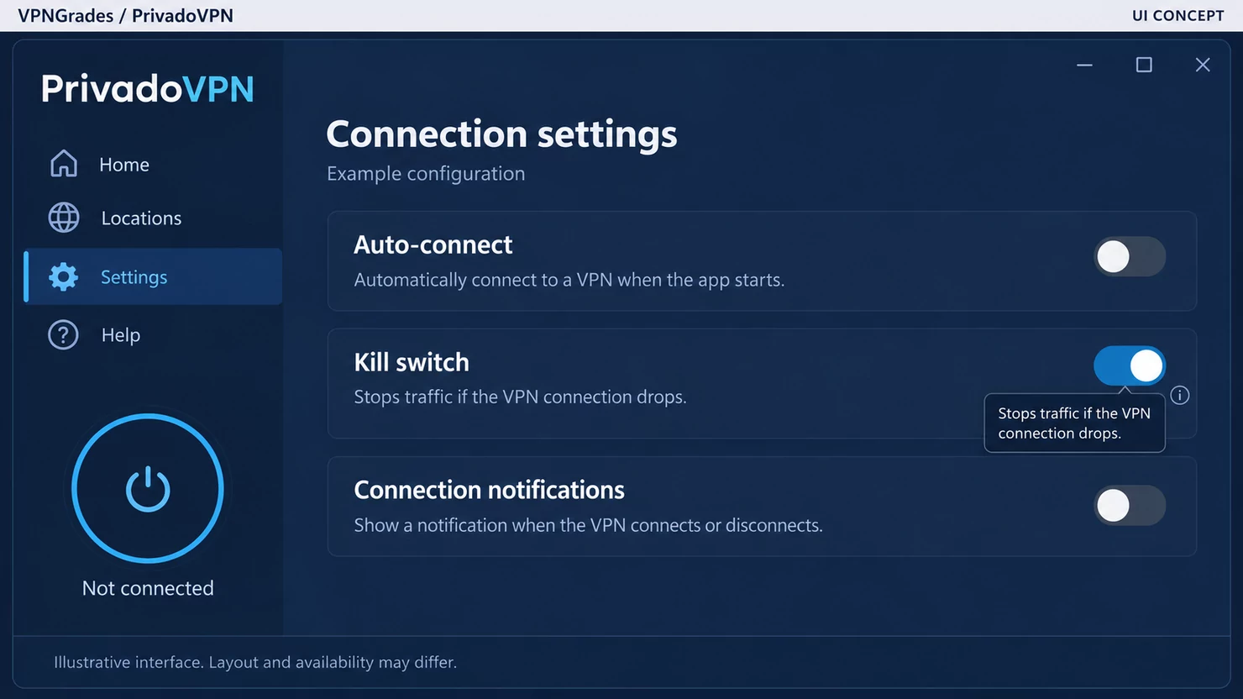Click the "Illustrative interface" footer note
This screenshot has width=1243, height=699.
click(255, 662)
